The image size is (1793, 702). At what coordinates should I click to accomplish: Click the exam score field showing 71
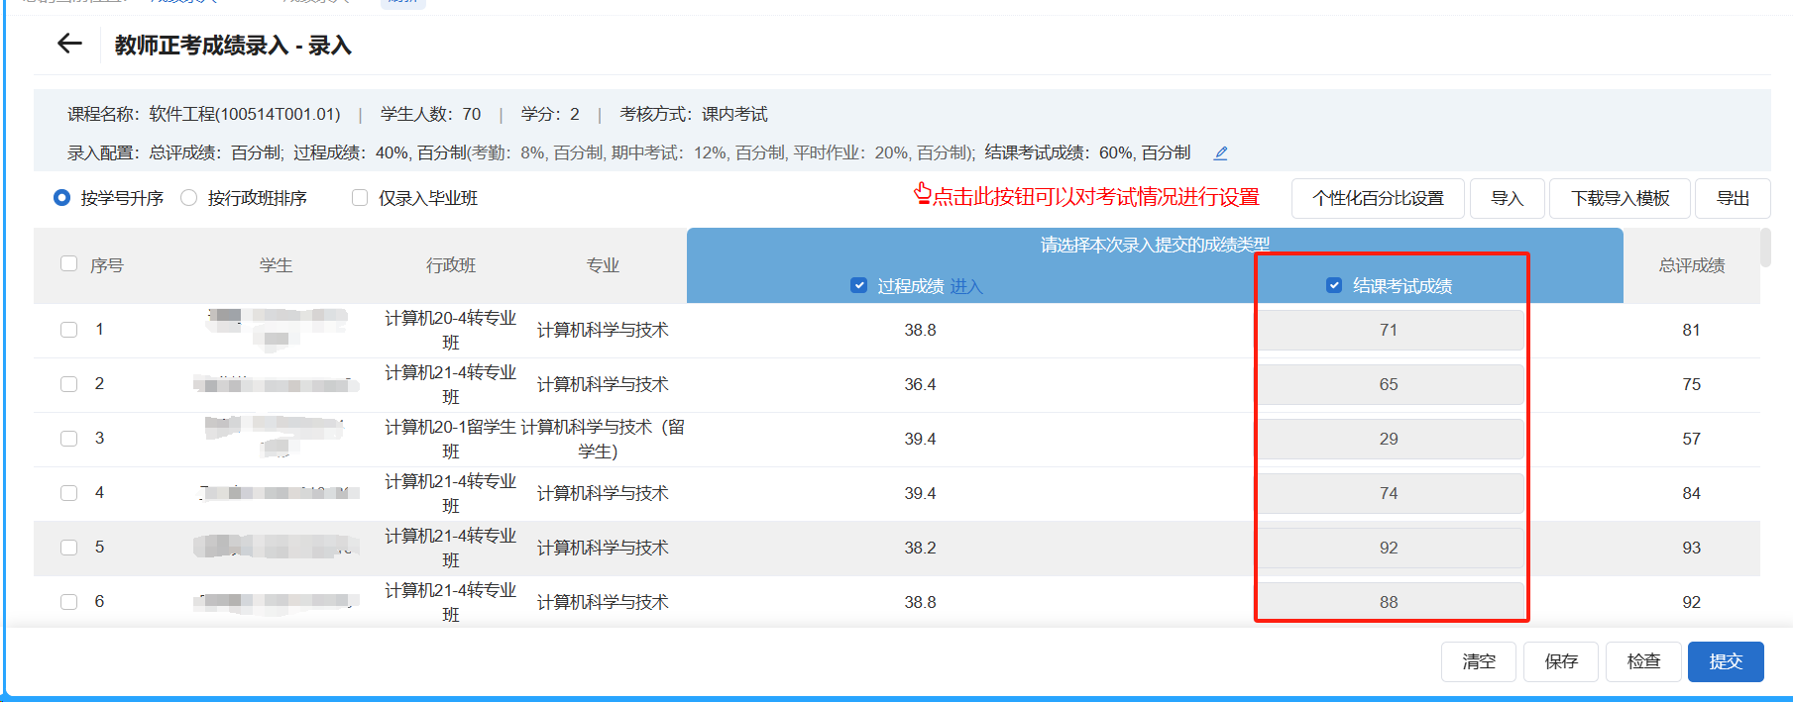point(1390,330)
